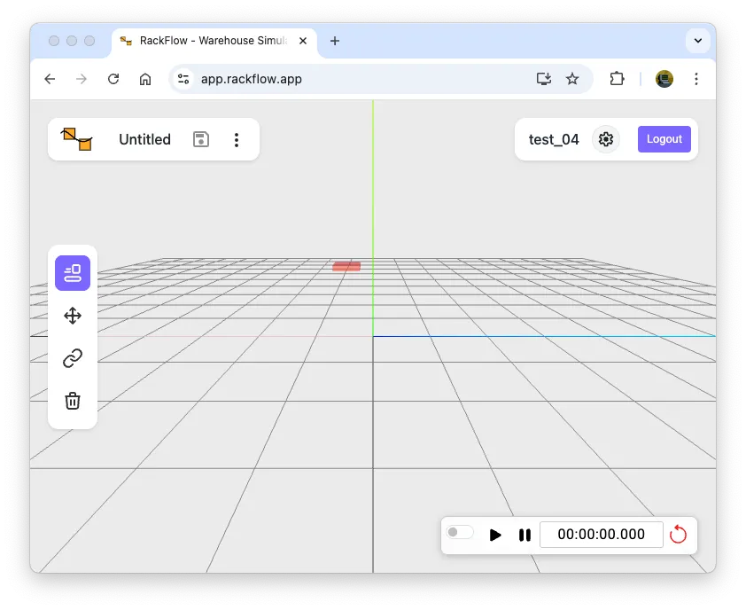
Task: Click the RackFlow logo
Action: coord(76,139)
